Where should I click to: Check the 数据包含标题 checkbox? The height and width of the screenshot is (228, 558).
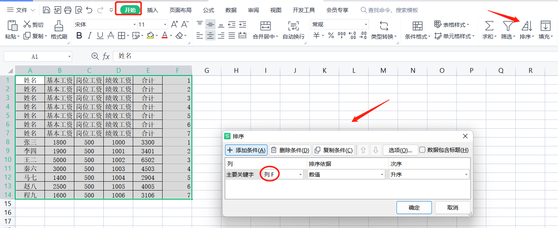(422, 150)
